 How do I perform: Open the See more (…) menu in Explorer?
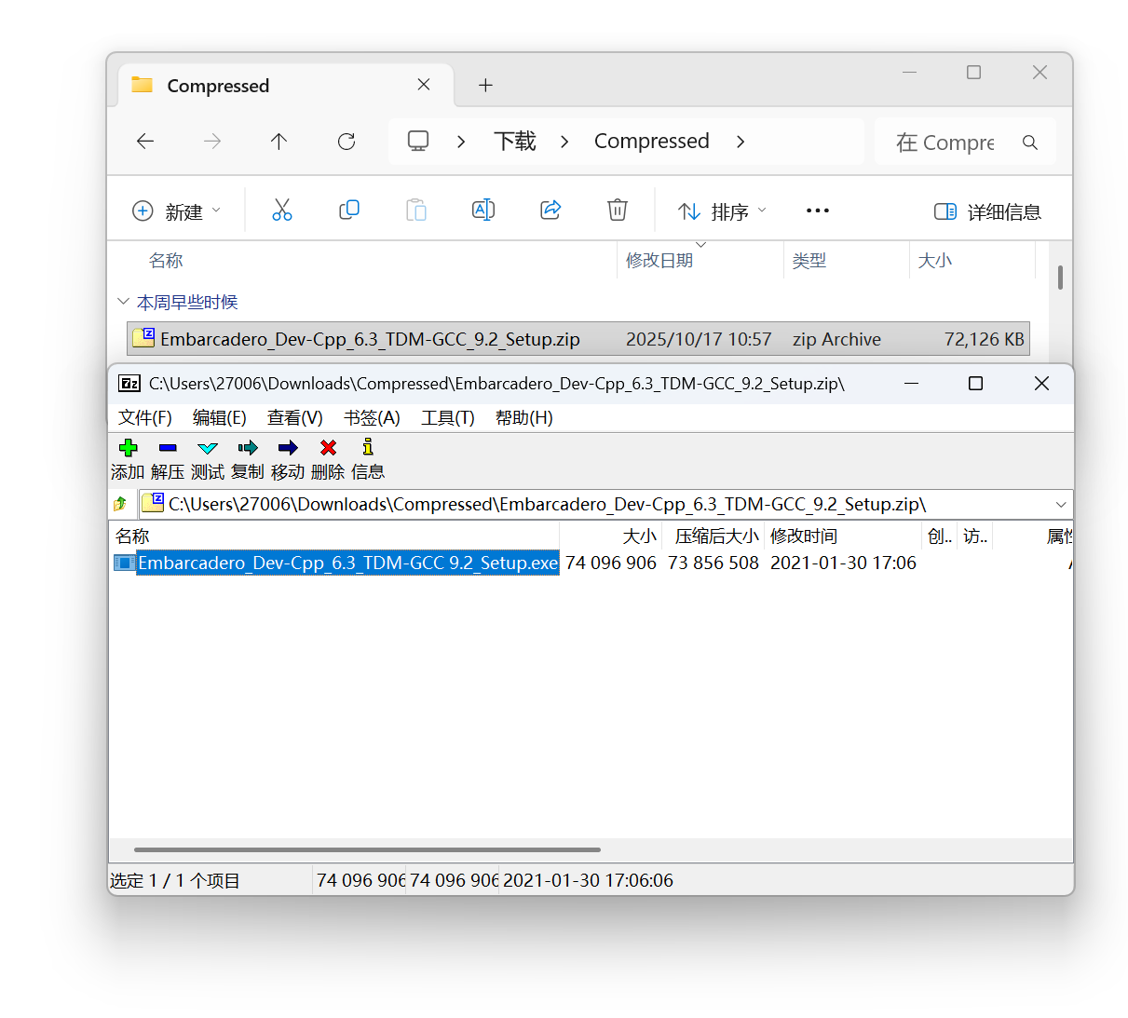tap(818, 210)
